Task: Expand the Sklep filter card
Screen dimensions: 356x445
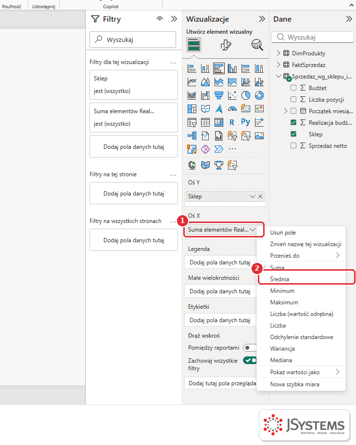Action: pyautogui.click(x=134, y=85)
